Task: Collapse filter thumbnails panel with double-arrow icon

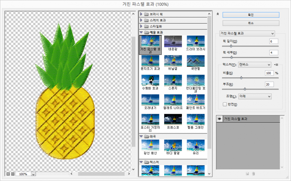Action: coord(218,14)
